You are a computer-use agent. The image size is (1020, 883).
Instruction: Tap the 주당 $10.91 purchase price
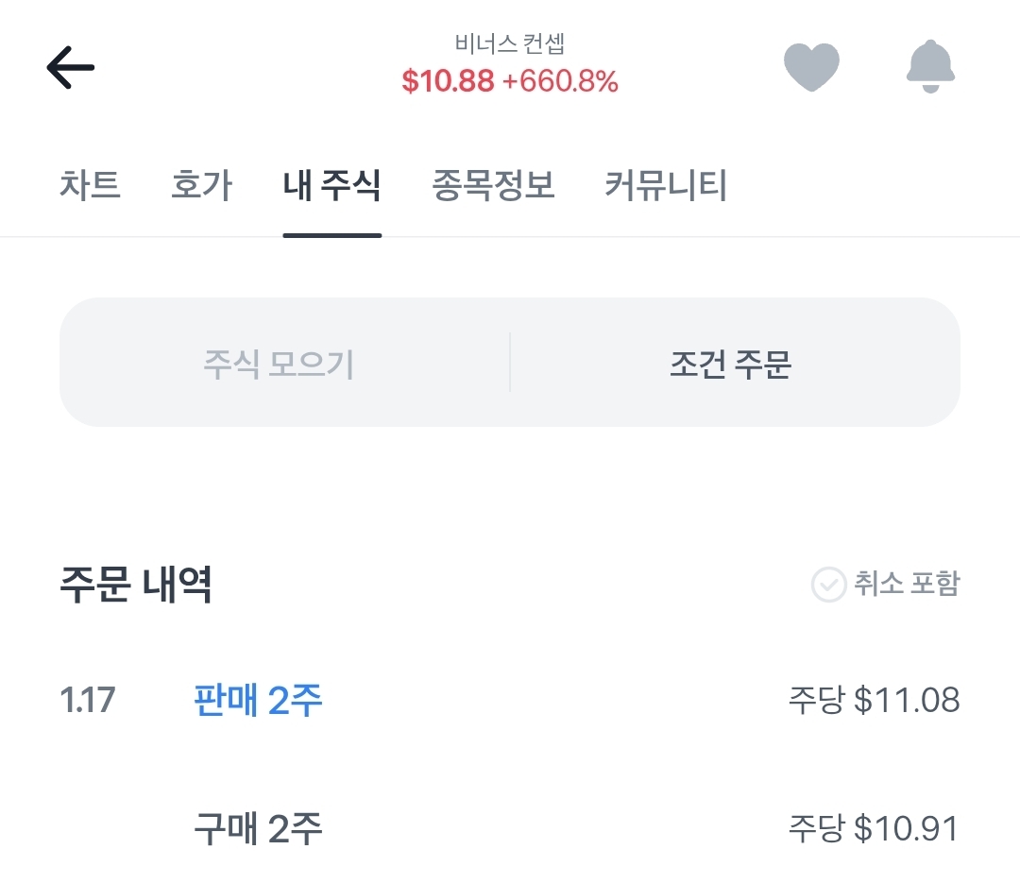pos(874,829)
